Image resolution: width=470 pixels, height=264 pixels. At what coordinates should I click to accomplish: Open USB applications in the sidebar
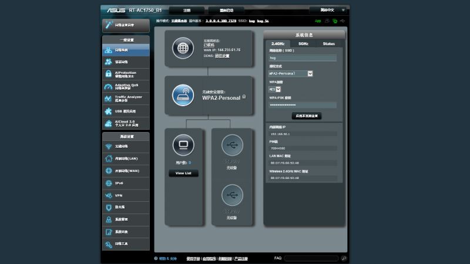point(126,111)
